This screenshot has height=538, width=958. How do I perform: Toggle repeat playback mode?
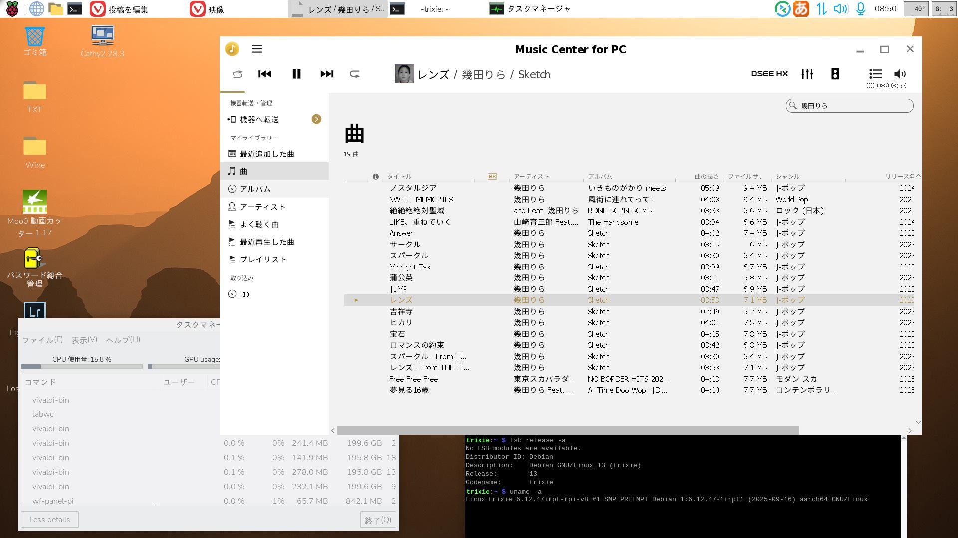tap(355, 74)
